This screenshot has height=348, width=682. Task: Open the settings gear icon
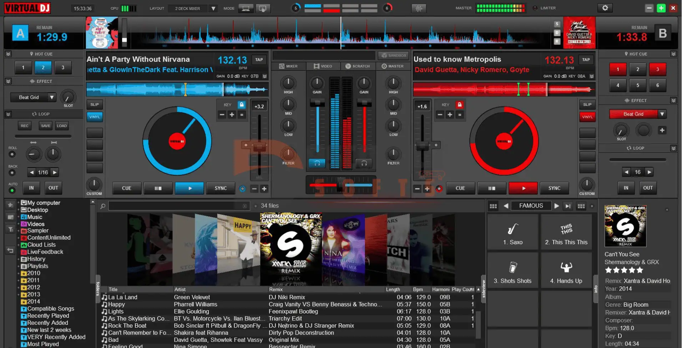coord(605,8)
